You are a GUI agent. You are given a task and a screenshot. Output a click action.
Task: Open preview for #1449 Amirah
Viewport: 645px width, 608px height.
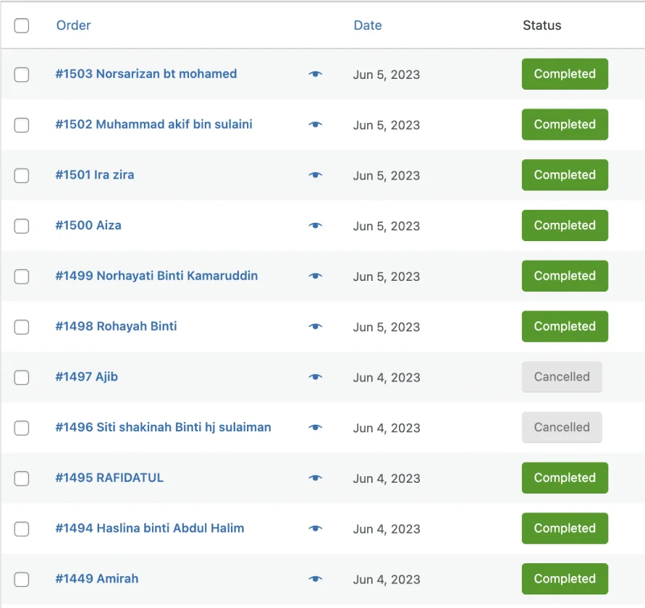pos(315,579)
